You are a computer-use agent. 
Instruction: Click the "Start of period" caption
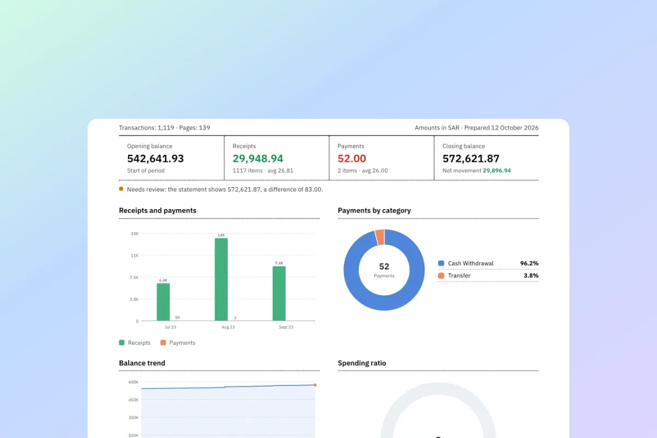[x=146, y=171]
